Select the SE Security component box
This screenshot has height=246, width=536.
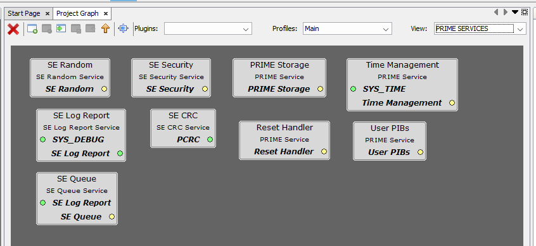(x=171, y=78)
